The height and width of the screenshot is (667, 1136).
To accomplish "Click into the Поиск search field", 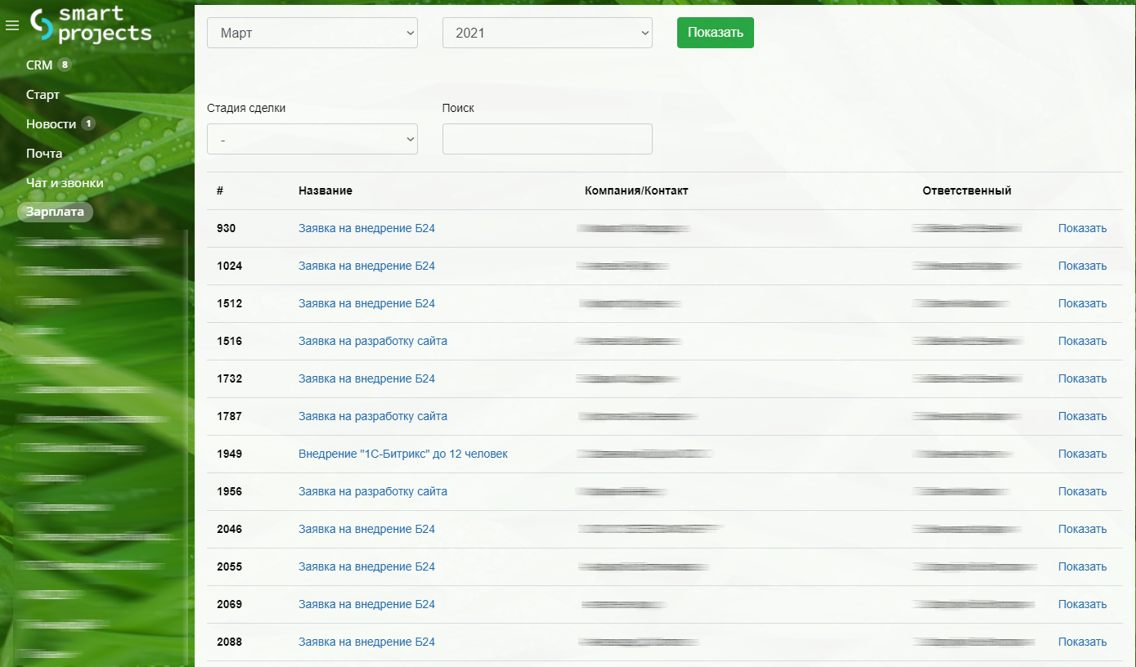I will pyautogui.click(x=546, y=139).
